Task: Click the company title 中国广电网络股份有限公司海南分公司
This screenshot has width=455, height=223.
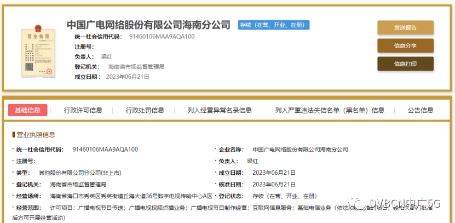Action: click(148, 25)
